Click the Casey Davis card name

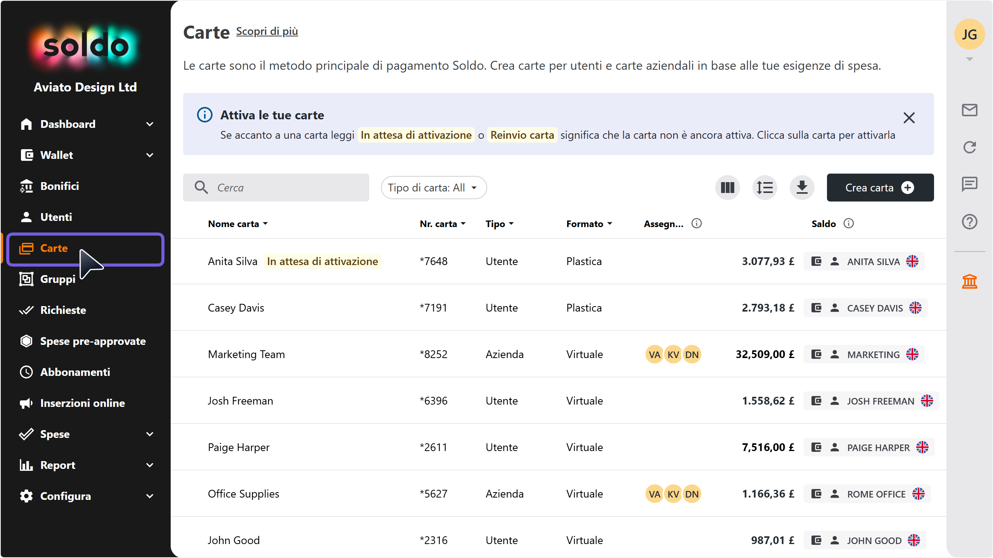[236, 308]
